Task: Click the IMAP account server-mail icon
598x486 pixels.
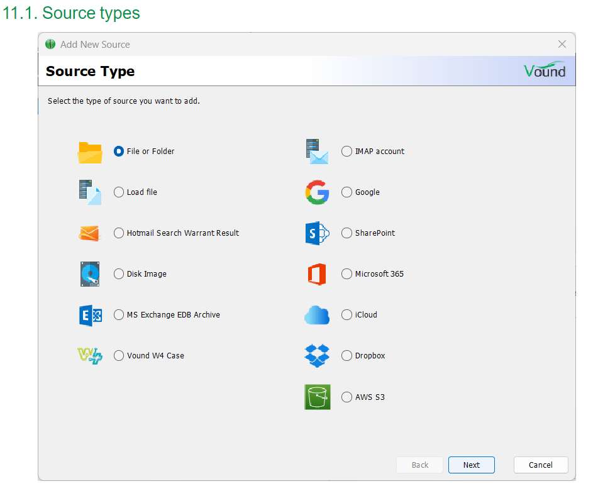Action: coord(317,152)
